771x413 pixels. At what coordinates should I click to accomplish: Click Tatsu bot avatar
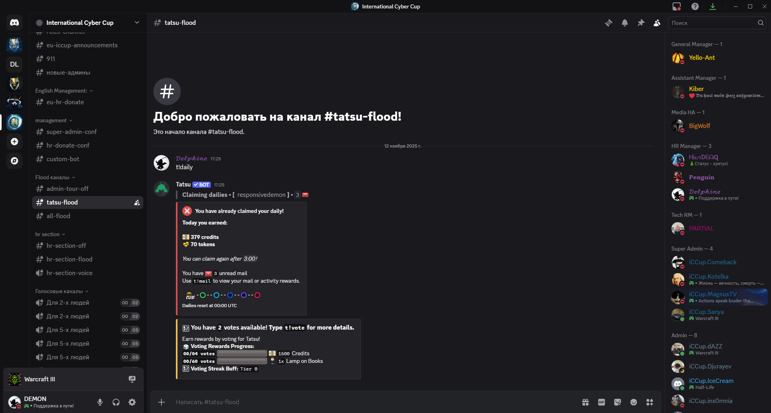click(x=161, y=189)
